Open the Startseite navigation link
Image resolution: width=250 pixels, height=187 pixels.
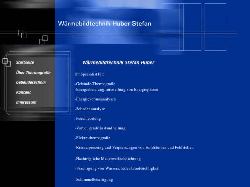pos(25,62)
